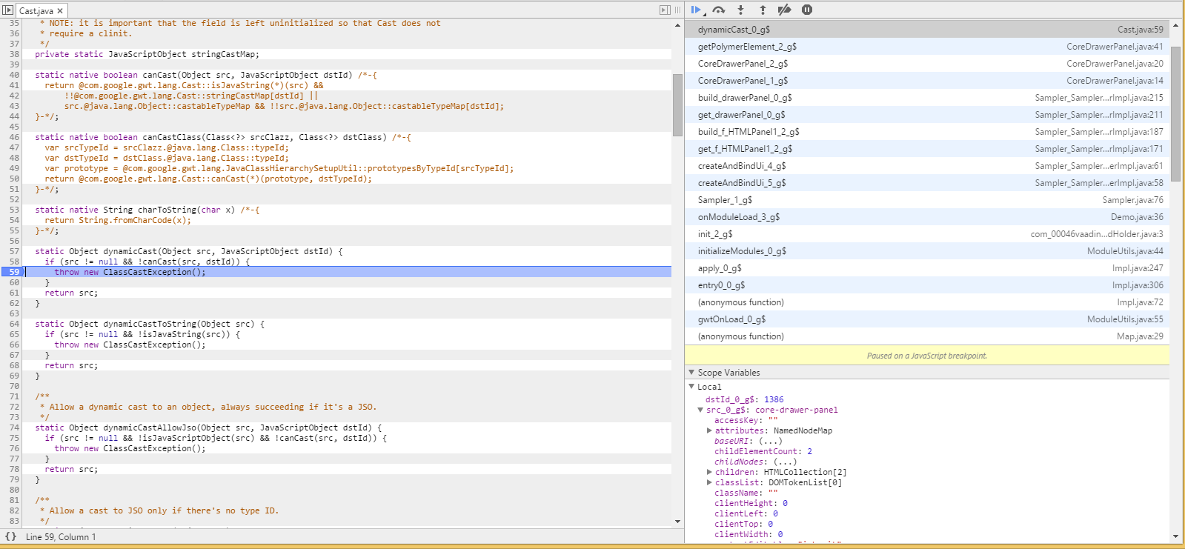This screenshot has width=1185, height=549.
Task: Select CoreDrawerPanel_1_g$ stack frame
Action: pyautogui.click(x=927, y=81)
